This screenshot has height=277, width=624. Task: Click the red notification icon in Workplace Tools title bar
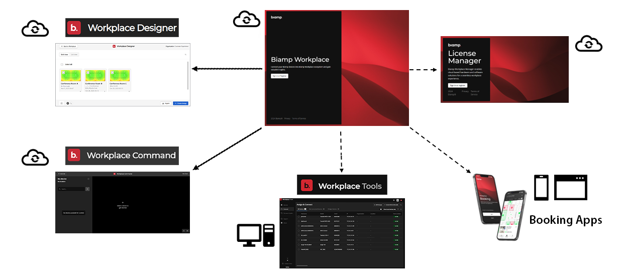click(401, 200)
